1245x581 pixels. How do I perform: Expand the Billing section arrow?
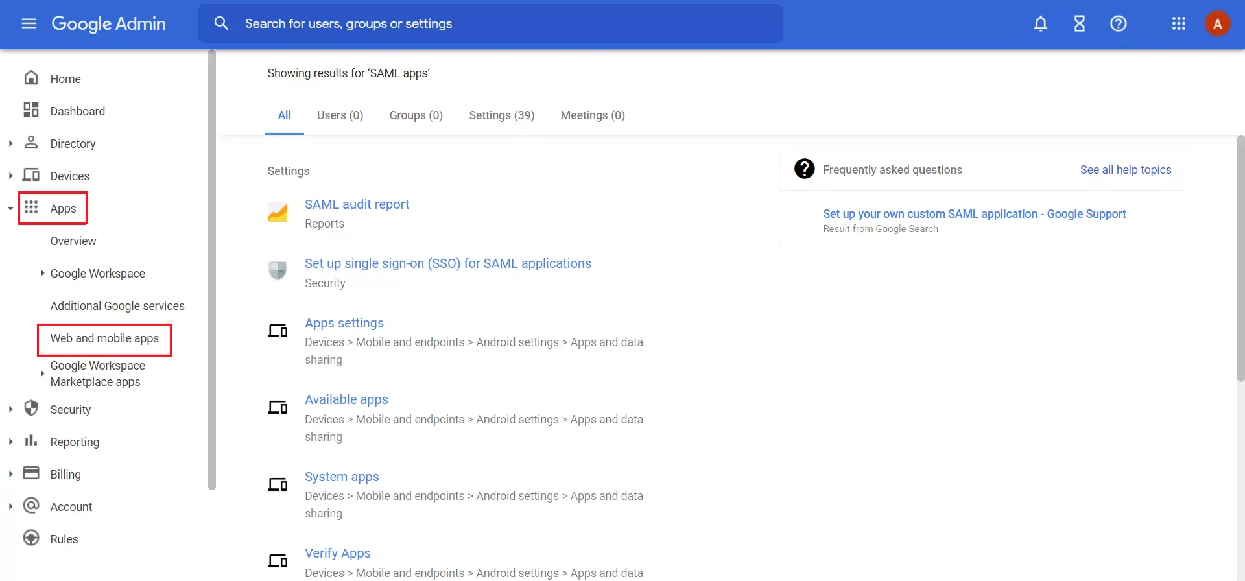[10, 474]
